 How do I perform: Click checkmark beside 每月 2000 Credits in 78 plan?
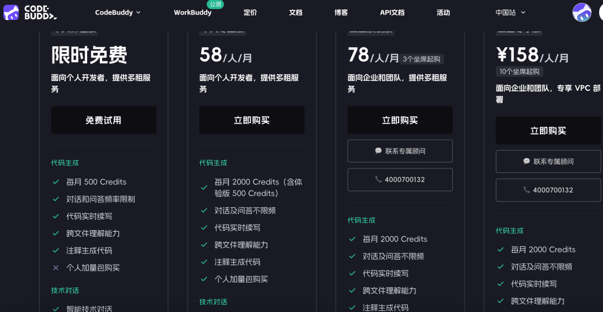[x=352, y=239]
